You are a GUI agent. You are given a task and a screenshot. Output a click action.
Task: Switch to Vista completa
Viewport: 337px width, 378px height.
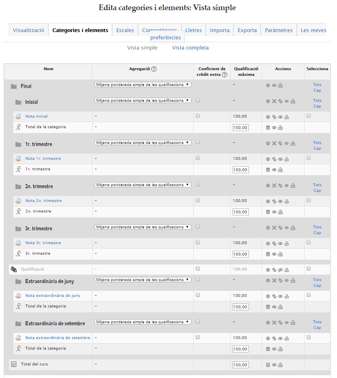click(x=190, y=48)
